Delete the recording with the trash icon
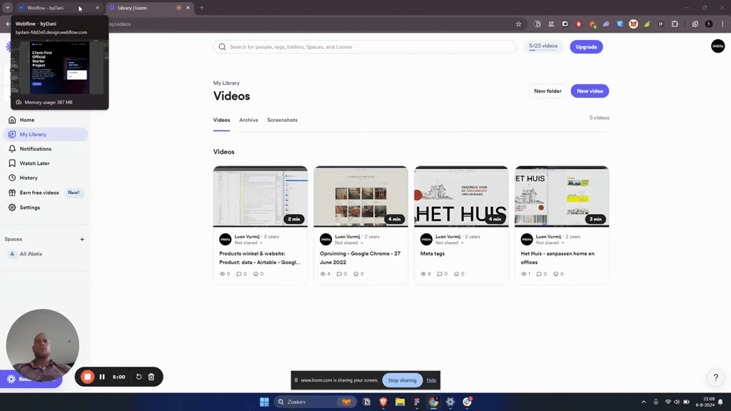 pyautogui.click(x=151, y=377)
